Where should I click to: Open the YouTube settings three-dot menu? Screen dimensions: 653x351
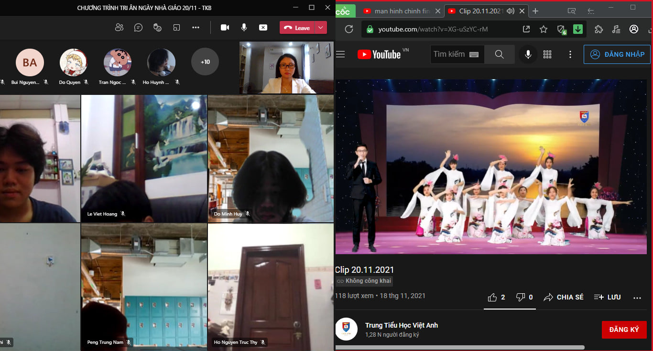click(570, 54)
